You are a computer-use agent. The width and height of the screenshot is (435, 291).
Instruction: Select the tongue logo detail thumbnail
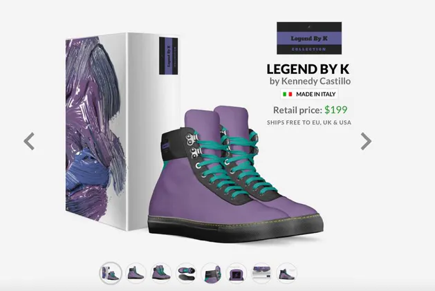pyautogui.click(x=237, y=273)
